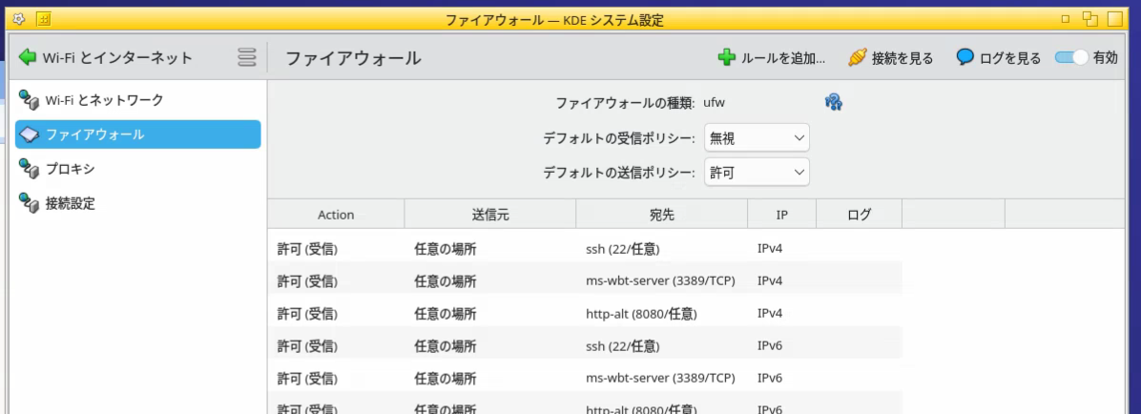This screenshot has width=1141, height=414.
Task: Select the IPv4 ms-wbt-server (3389/TCP) rule row
Action: coord(584,281)
